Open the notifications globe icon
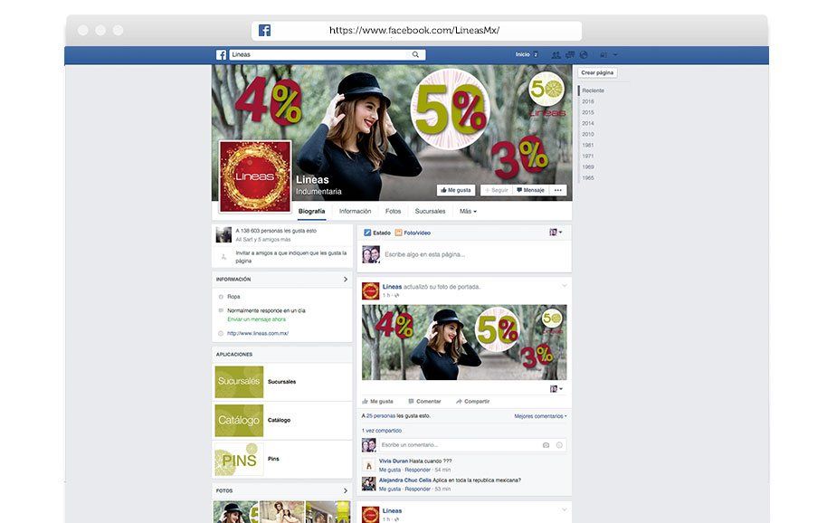 click(x=584, y=55)
